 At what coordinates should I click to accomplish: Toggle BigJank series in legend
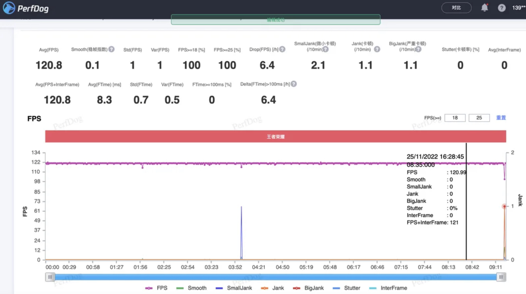(309, 288)
